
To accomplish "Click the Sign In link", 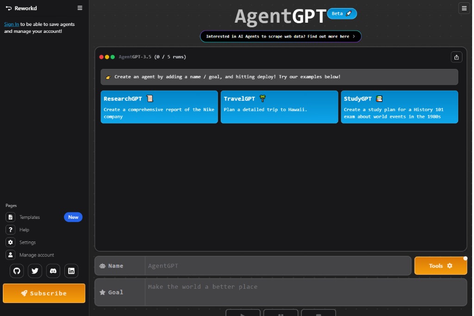I will pyautogui.click(x=11, y=24).
